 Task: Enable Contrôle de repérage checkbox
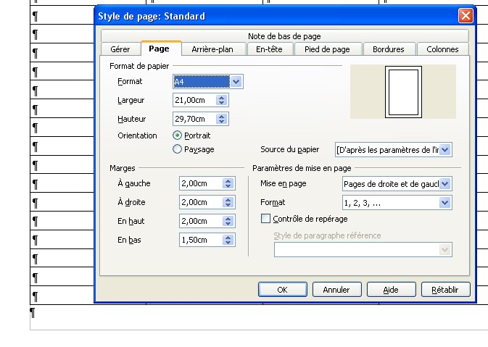click(265, 219)
